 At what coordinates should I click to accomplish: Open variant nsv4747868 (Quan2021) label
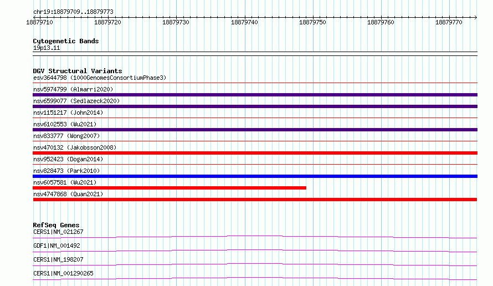[x=68, y=194]
